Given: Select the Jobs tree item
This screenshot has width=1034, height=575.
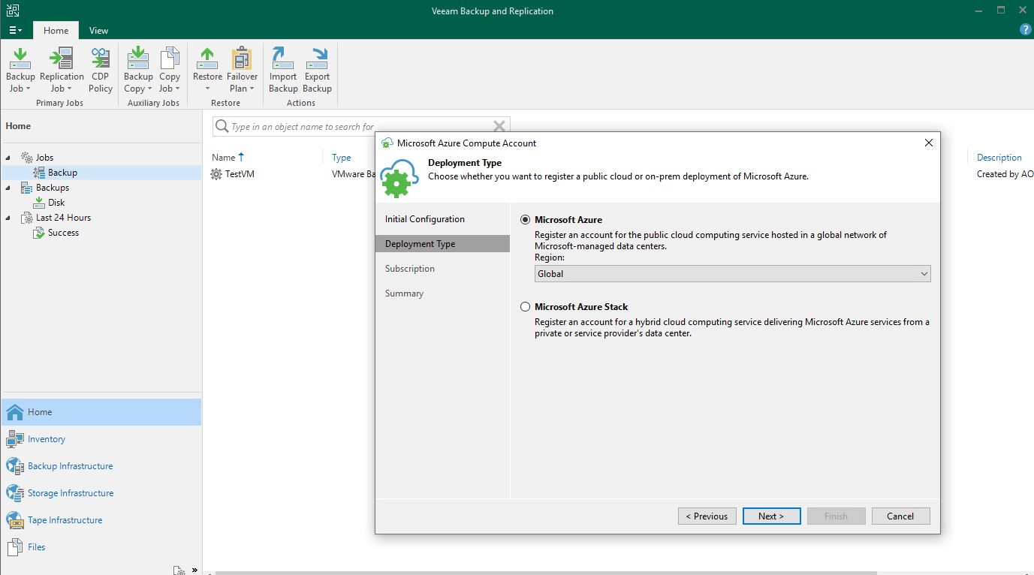Looking at the screenshot, I should point(44,158).
